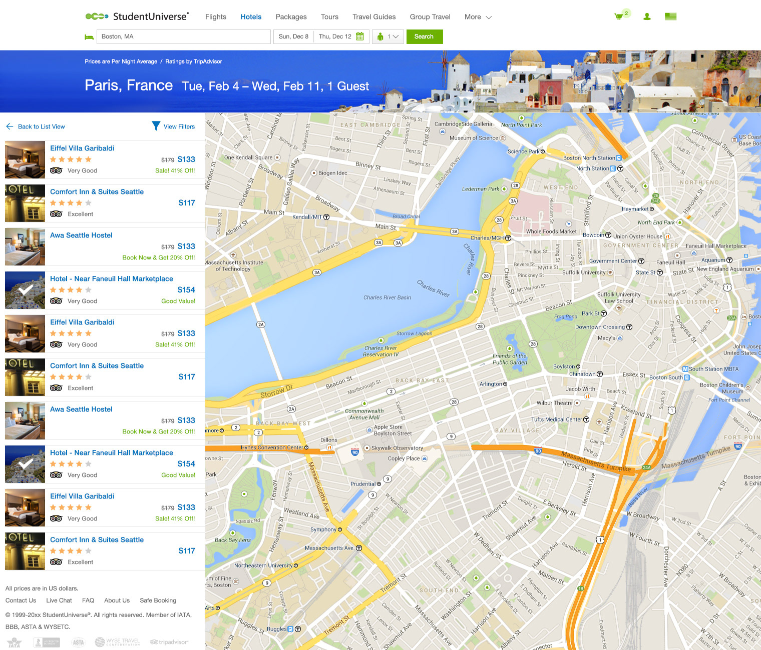
Task: Click the Park St transit station marker
Action: point(604,314)
